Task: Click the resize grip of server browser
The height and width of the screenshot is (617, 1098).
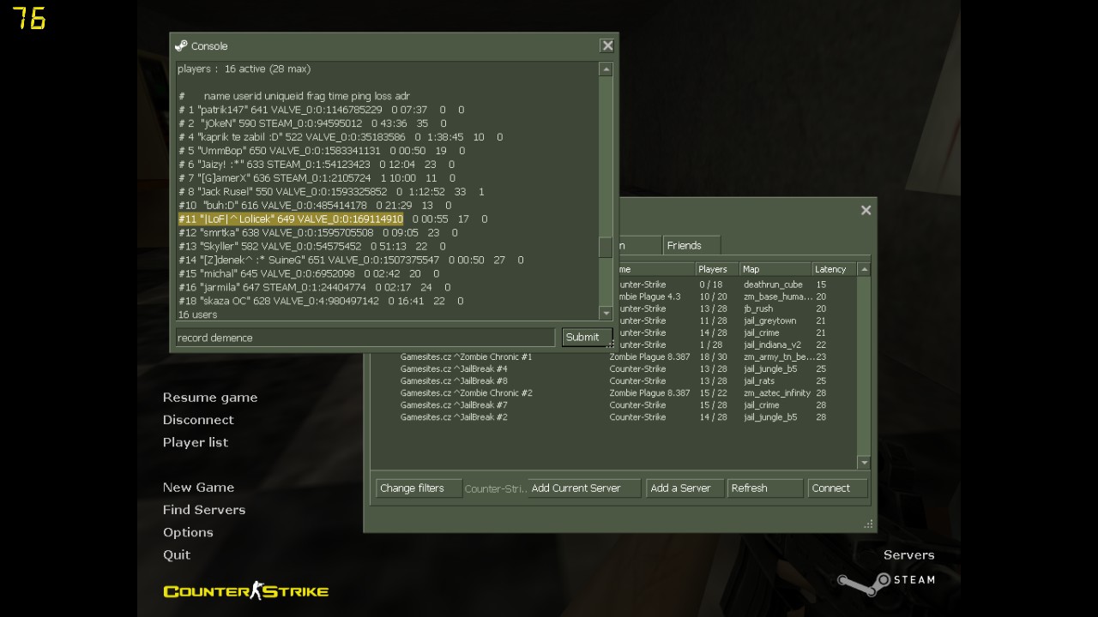Action: pos(869,524)
